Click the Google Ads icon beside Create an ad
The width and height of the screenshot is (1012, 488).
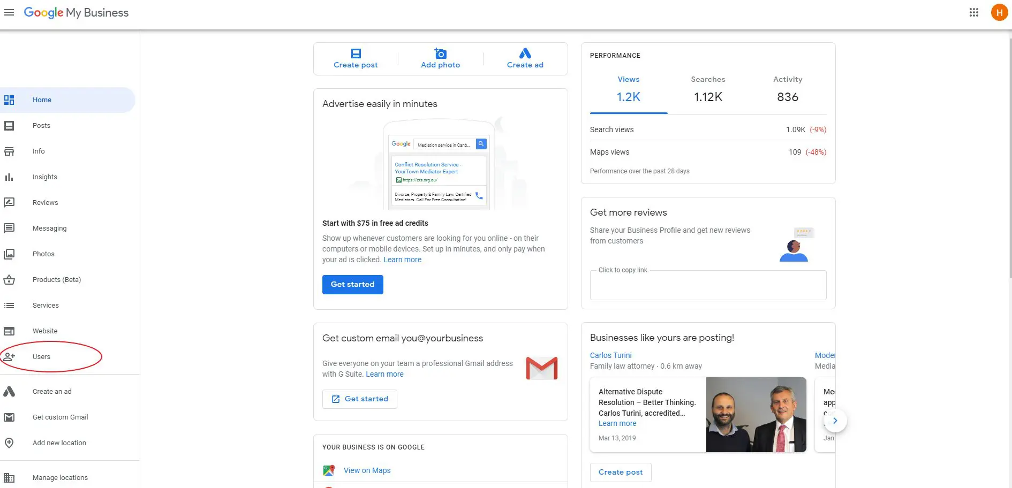coord(9,392)
